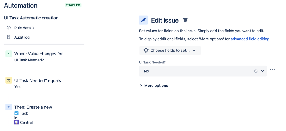Expand More options section

[154, 86]
